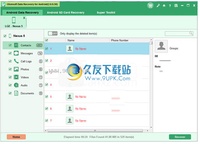Viewport: 200px width, 144px height.
Task: Click the Videos film icon
Action: pos(16,77)
